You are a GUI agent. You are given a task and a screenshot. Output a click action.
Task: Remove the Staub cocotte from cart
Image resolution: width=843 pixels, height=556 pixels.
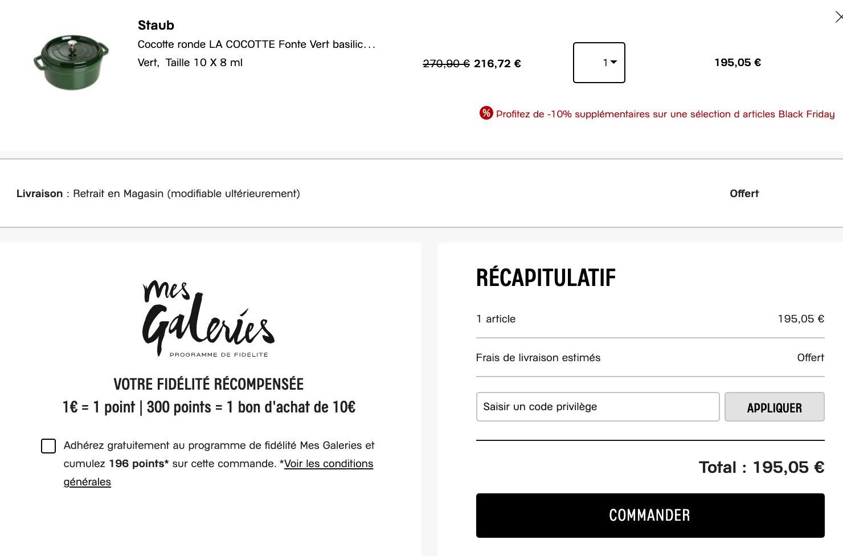pos(838,18)
